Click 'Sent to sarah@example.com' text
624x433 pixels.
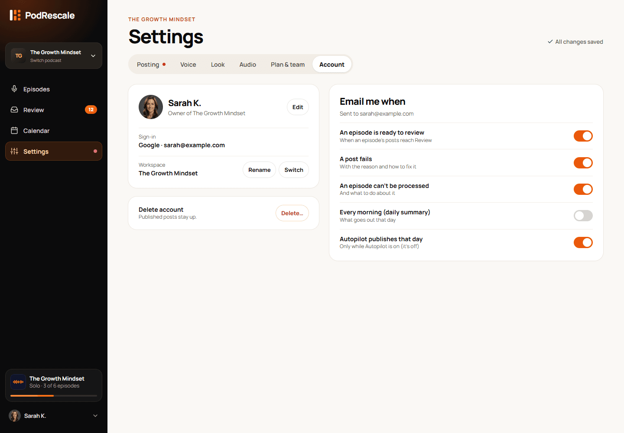tap(377, 114)
